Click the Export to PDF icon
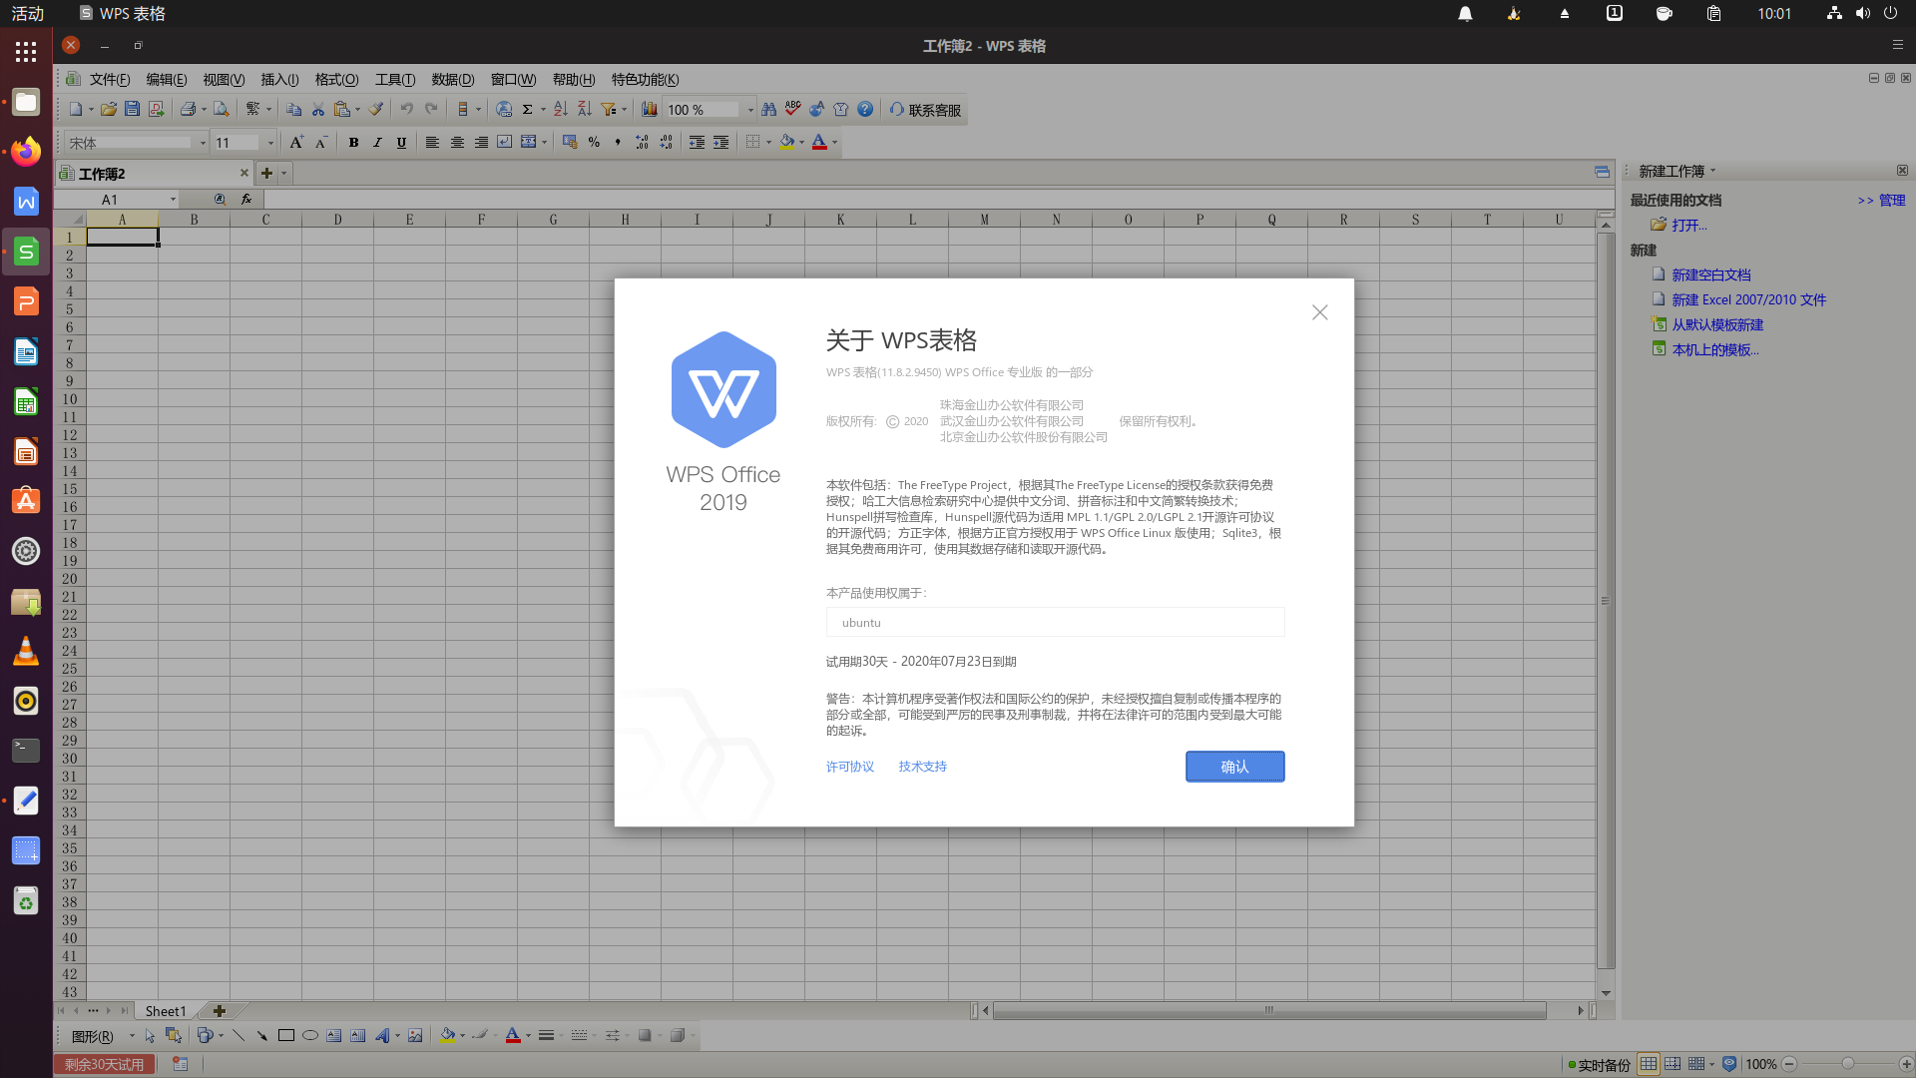The height and width of the screenshot is (1078, 1916). point(156,110)
